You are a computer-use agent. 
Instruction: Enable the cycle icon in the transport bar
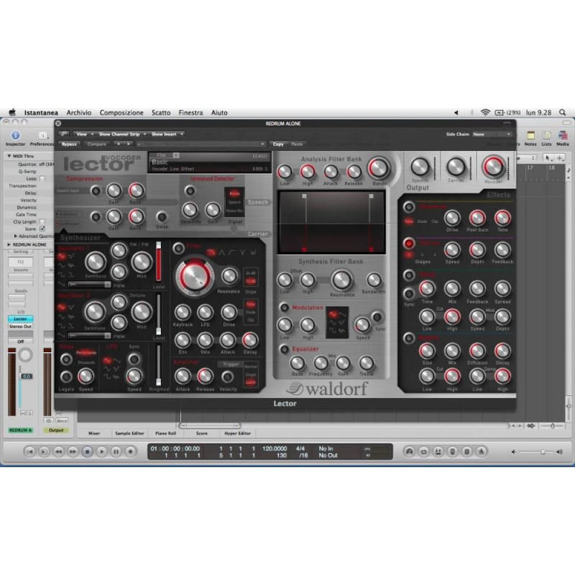[x=423, y=451]
